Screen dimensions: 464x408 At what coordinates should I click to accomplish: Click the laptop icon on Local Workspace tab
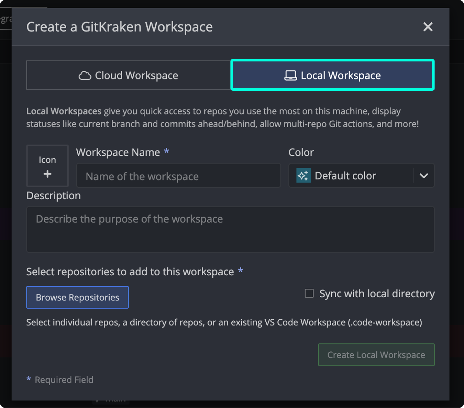click(x=290, y=75)
